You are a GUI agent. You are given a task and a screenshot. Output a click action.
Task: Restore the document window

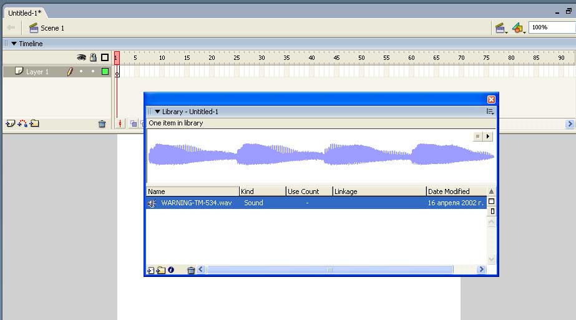coord(569,11)
